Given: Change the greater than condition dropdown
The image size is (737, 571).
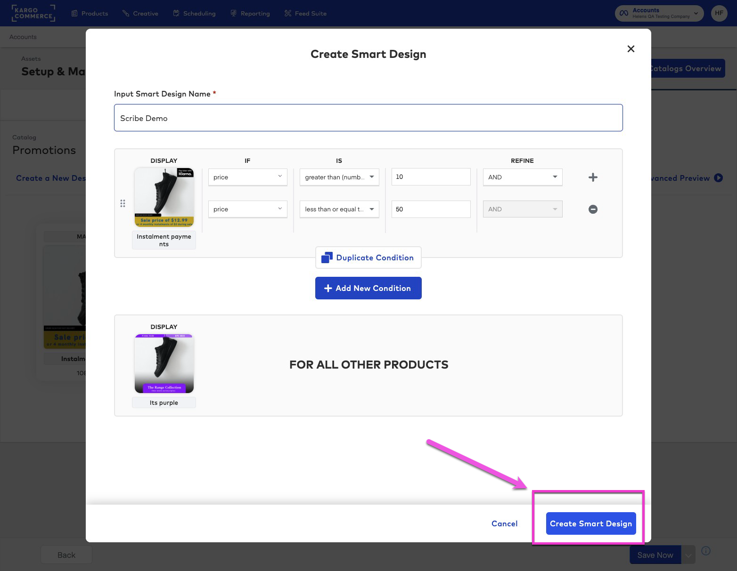Looking at the screenshot, I should pyautogui.click(x=339, y=177).
